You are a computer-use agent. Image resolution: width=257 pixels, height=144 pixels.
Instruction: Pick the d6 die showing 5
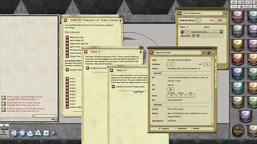(x=46, y=133)
